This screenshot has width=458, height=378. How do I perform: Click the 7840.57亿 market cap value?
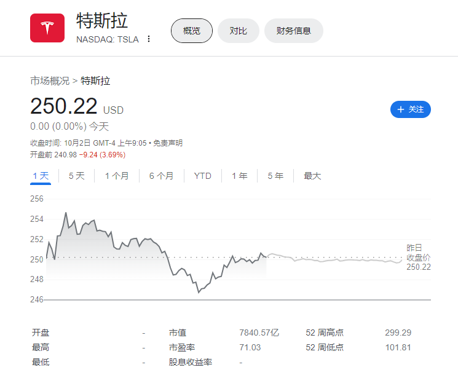pyautogui.click(x=259, y=333)
